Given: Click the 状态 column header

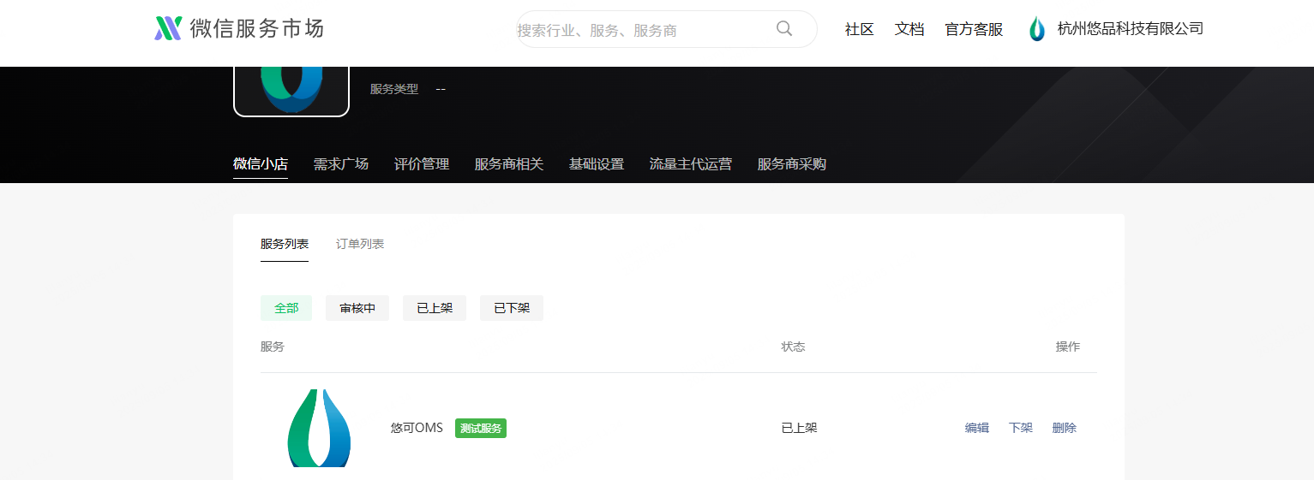Looking at the screenshot, I should [x=793, y=347].
